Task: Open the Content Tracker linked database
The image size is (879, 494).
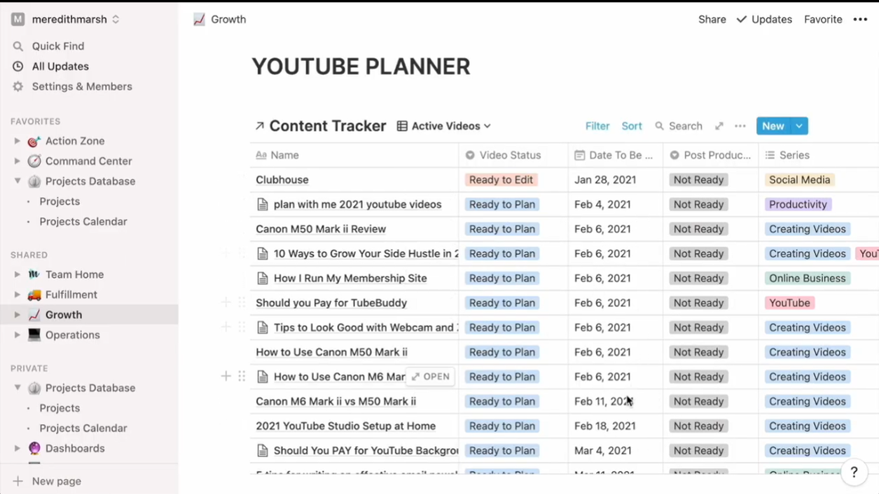Action: point(321,126)
